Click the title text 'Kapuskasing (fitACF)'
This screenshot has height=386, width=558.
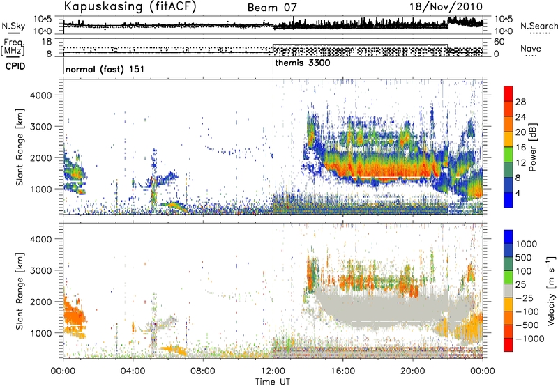[x=130, y=6]
